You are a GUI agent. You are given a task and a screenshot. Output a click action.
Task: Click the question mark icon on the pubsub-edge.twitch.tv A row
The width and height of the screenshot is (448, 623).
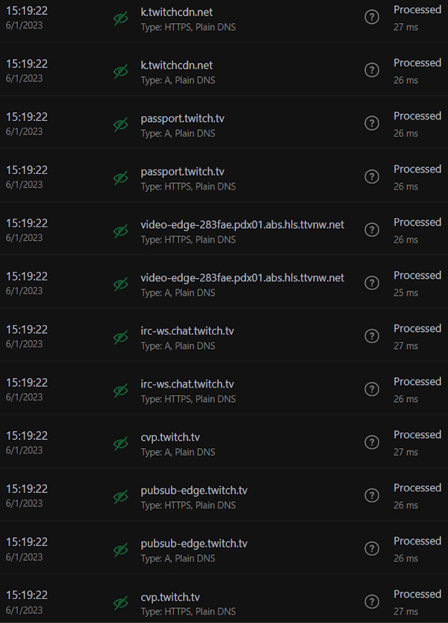point(371,549)
